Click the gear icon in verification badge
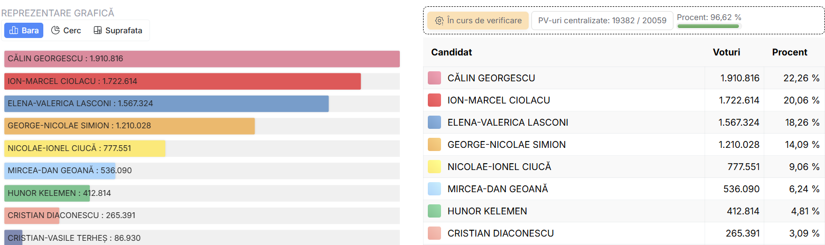The width and height of the screenshot is (825, 245). coord(439,21)
